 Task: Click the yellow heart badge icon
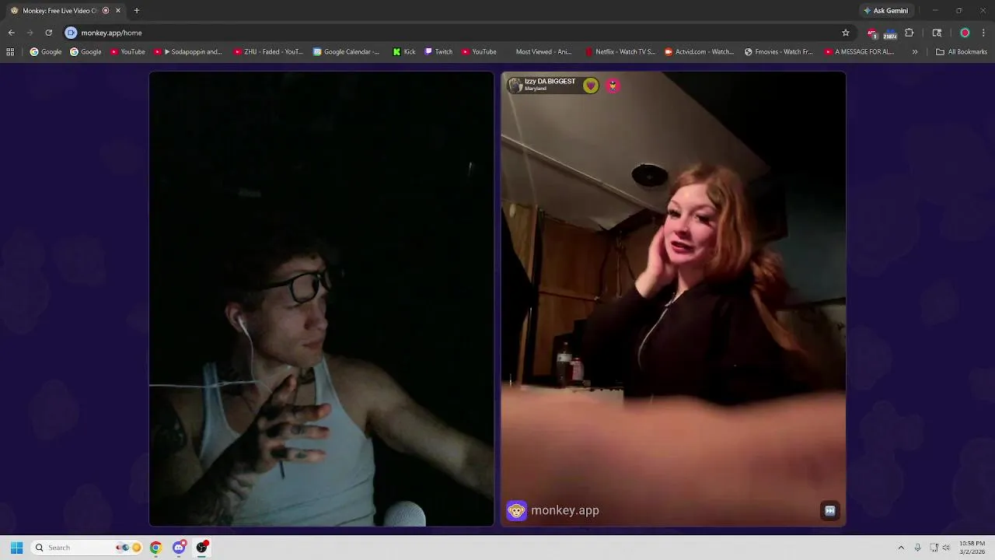tap(591, 86)
